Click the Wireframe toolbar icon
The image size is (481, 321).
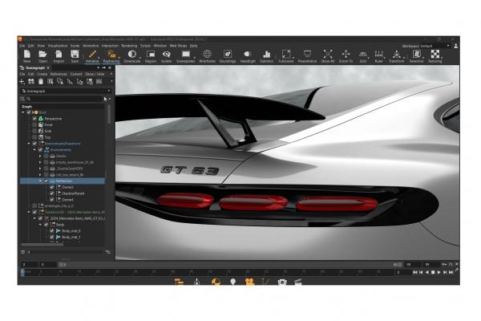207,55
